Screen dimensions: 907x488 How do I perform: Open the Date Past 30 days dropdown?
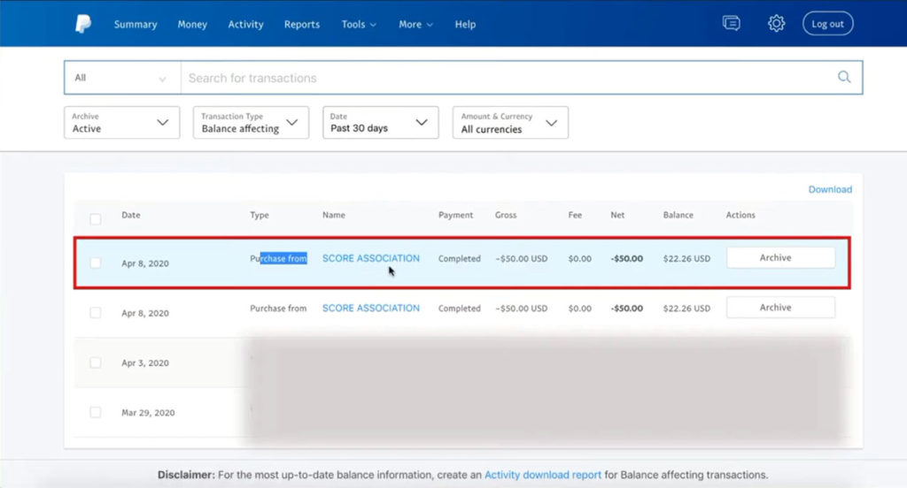point(381,122)
